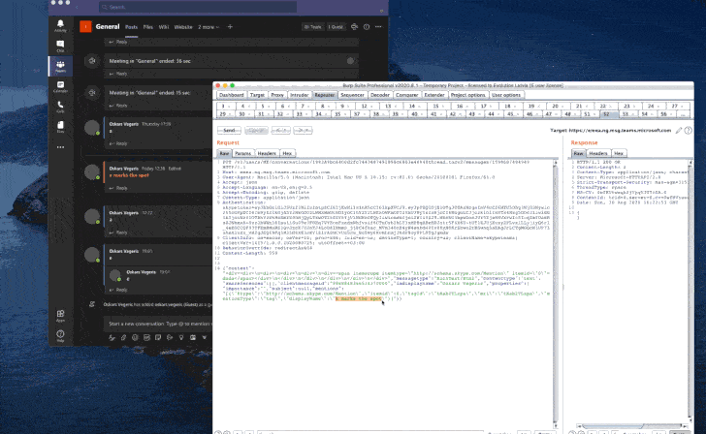
Task: Open Burp Project options tab
Action: coord(467,95)
